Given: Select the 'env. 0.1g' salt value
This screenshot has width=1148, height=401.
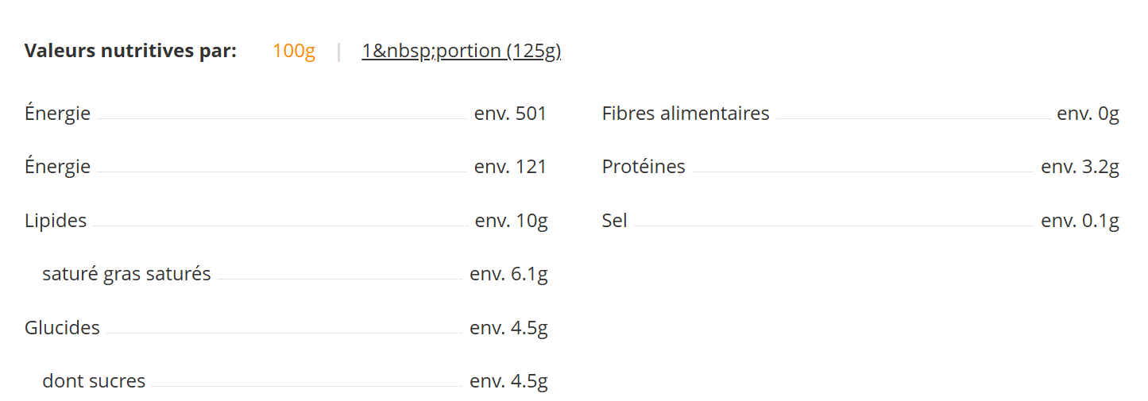Looking at the screenshot, I should [x=1080, y=221].
